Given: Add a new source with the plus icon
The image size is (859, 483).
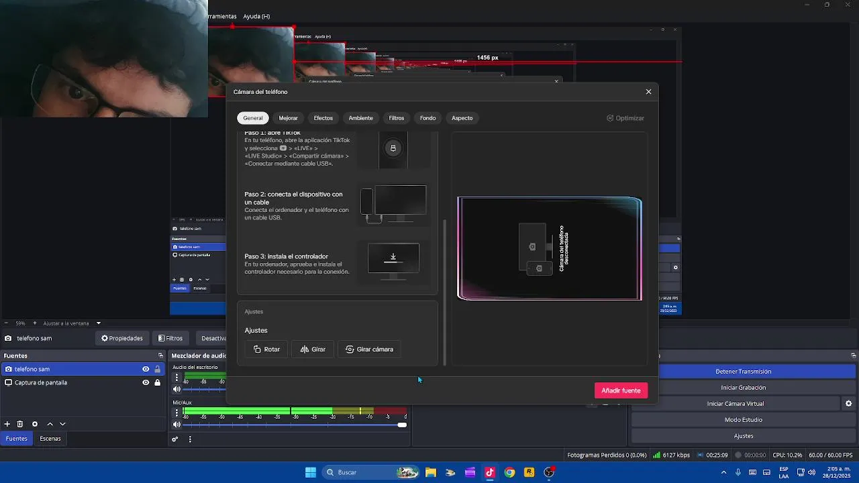Looking at the screenshot, I should 7,424.
